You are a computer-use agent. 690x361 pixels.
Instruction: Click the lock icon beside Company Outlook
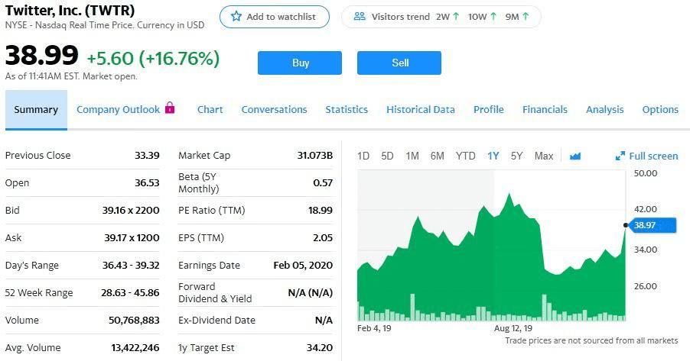(170, 108)
